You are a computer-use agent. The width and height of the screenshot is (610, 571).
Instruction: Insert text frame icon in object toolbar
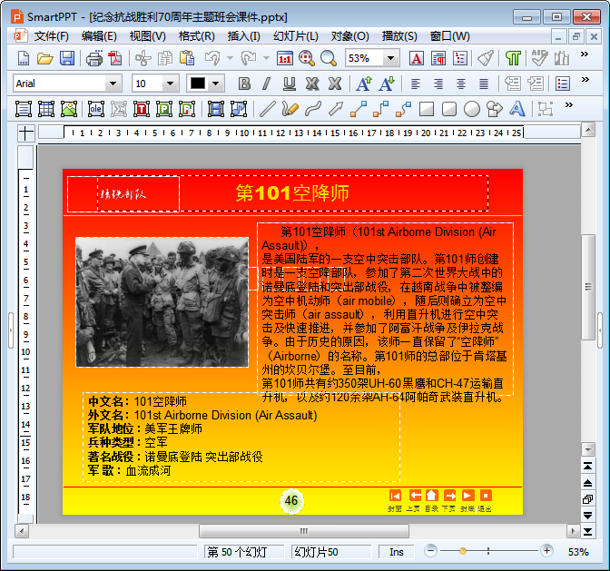[24, 109]
